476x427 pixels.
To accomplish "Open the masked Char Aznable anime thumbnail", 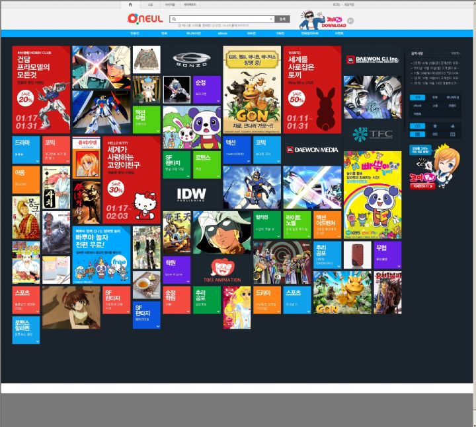I will coord(222,232).
